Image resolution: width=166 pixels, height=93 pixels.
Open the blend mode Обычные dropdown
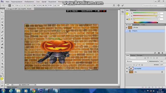point(137,61)
